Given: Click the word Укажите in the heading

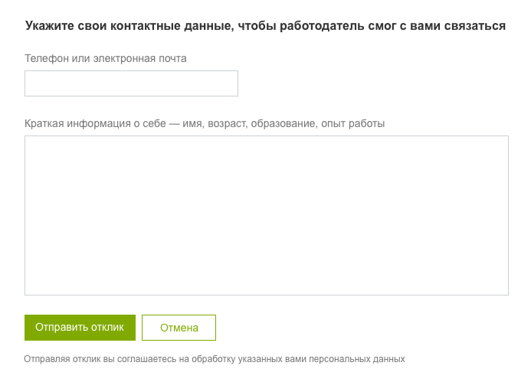Looking at the screenshot, I should (x=49, y=25).
